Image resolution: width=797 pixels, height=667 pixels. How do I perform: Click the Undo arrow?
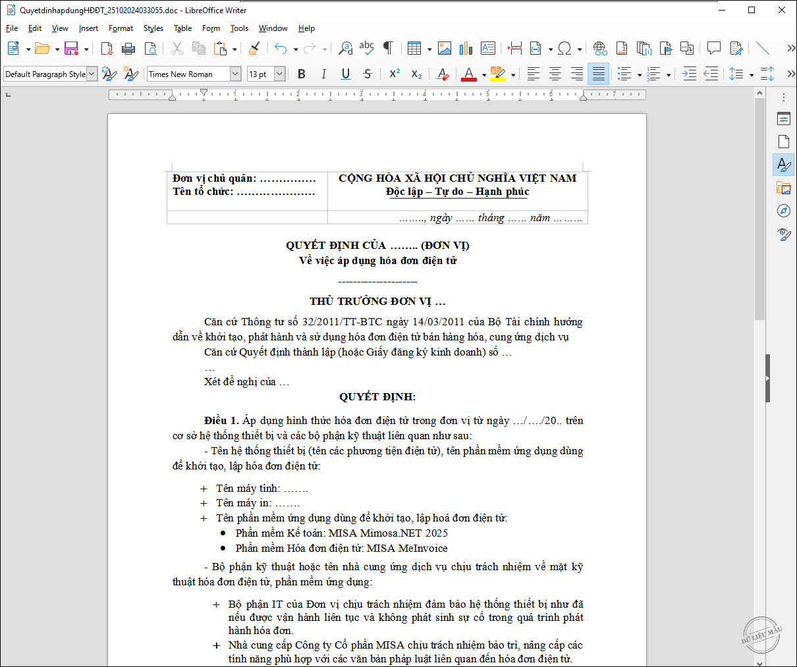[281, 48]
